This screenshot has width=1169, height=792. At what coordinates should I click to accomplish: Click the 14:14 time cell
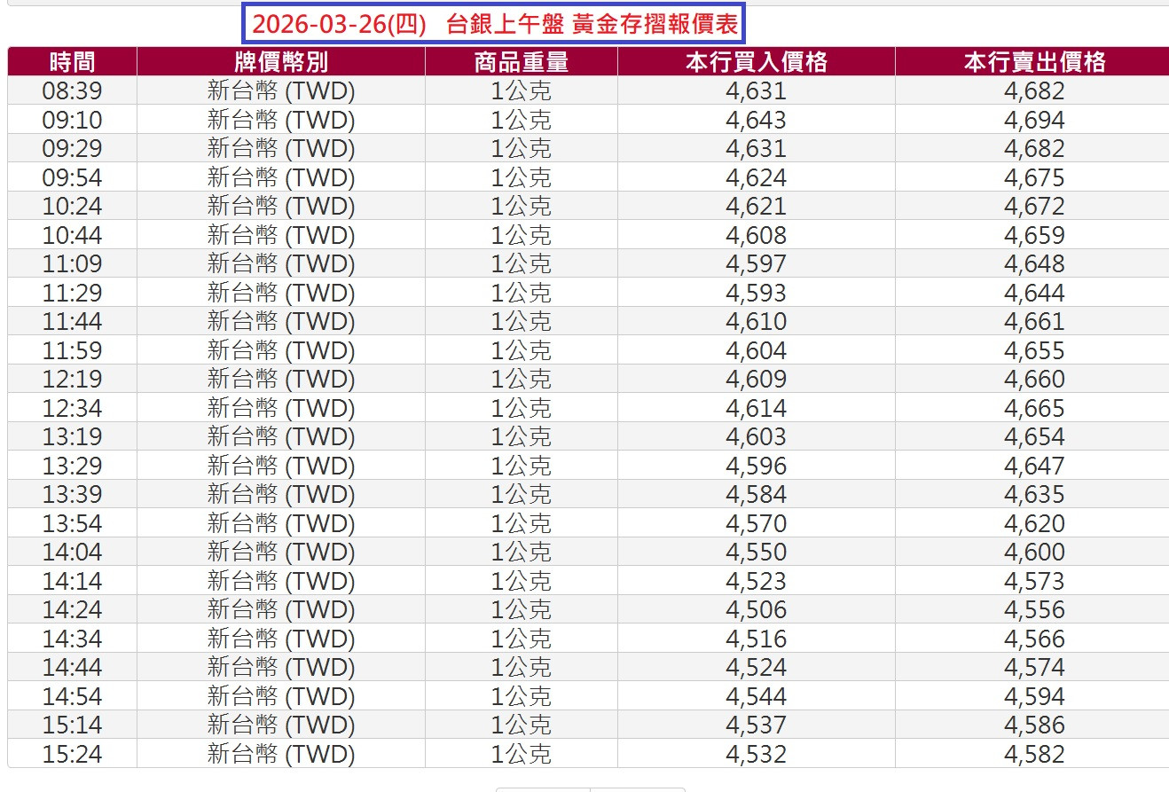pyautogui.click(x=72, y=581)
